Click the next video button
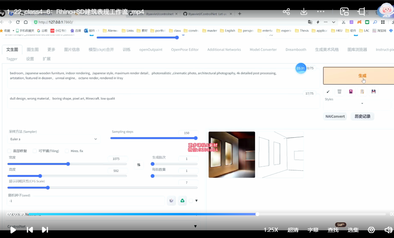Viewport: 394px width, 238px height. pos(45,230)
